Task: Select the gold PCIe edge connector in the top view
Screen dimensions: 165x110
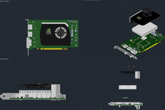Action: point(53,49)
